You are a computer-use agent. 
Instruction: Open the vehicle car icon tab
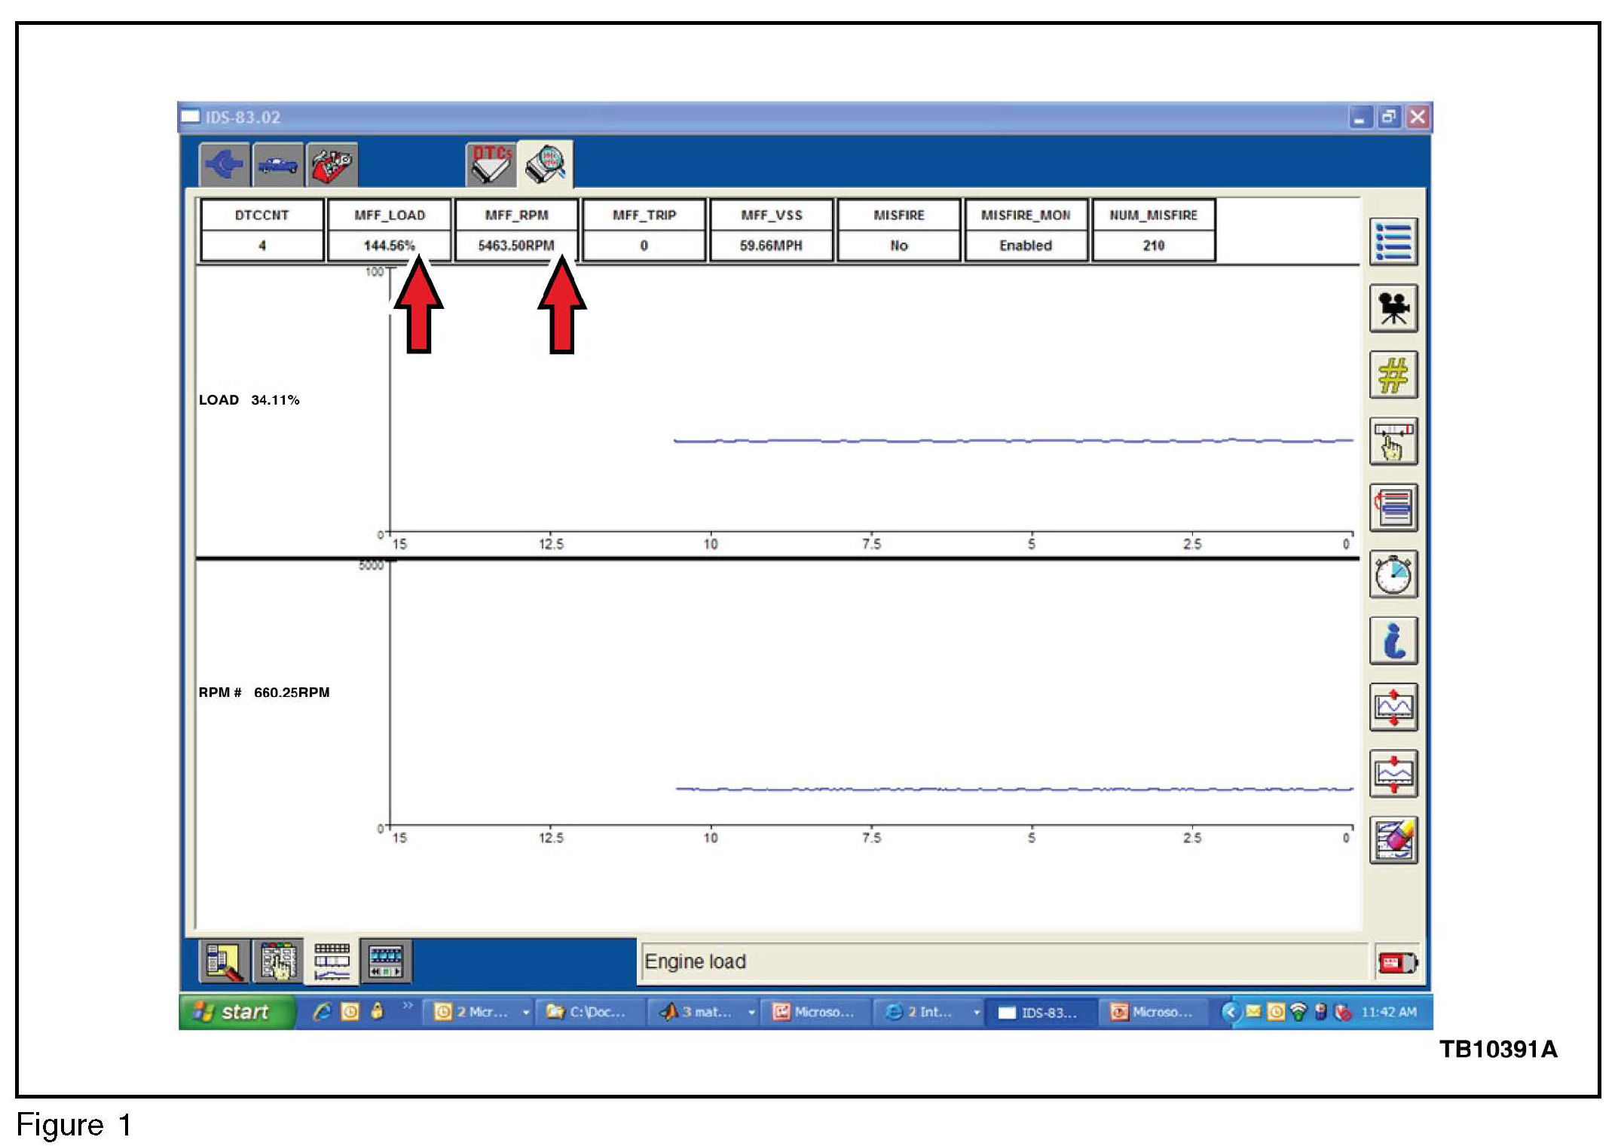tap(278, 164)
